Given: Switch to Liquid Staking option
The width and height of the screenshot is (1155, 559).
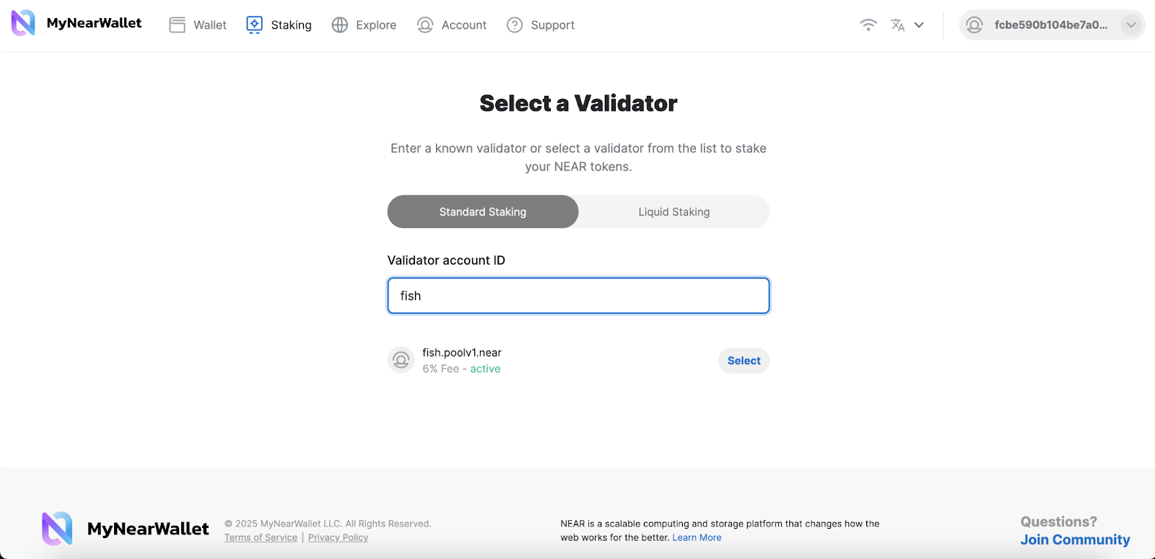Looking at the screenshot, I should (674, 212).
